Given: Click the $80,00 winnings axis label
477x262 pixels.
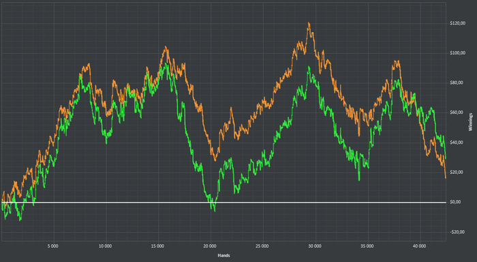Looking at the screenshot, I should [457, 83].
